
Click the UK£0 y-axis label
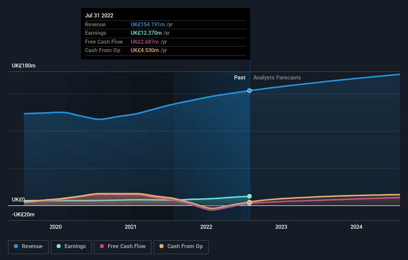click(x=18, y=200)
